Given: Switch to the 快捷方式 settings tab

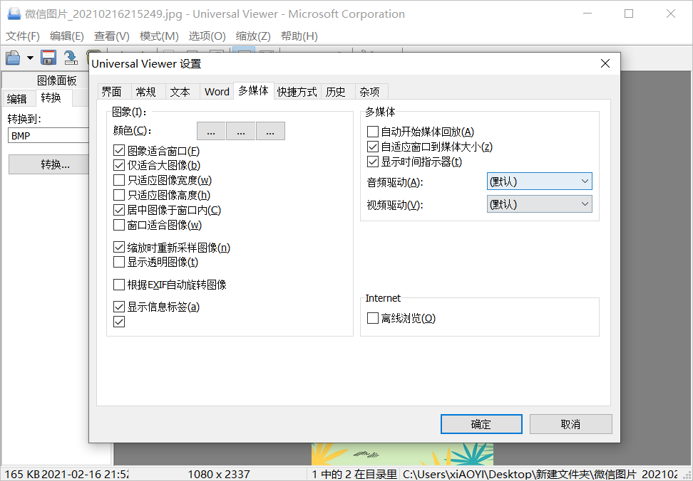Looking at the screenshot, I should [x=297, y=92].
